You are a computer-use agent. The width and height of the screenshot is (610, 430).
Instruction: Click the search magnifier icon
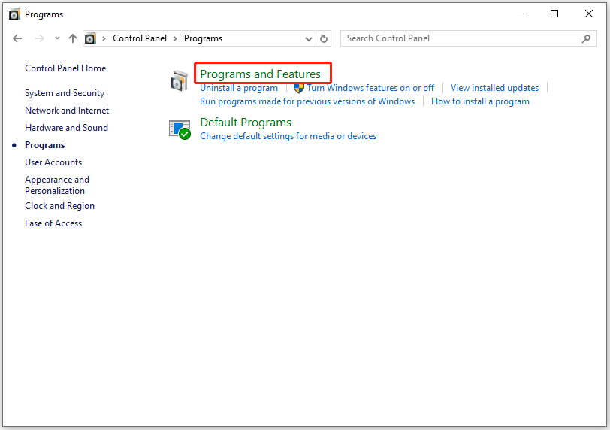coord(586,38)
